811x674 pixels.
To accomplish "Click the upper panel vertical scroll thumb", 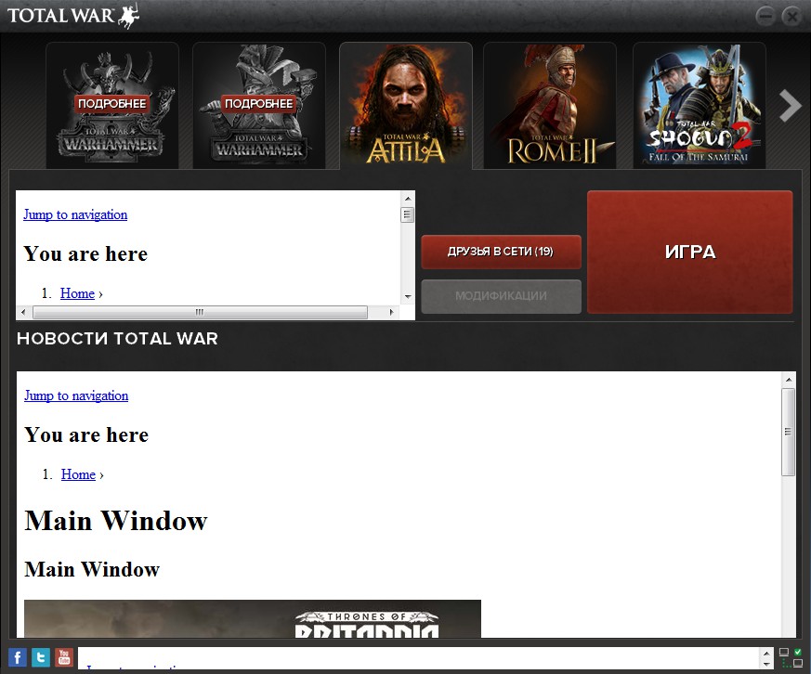I will (408, 214).
